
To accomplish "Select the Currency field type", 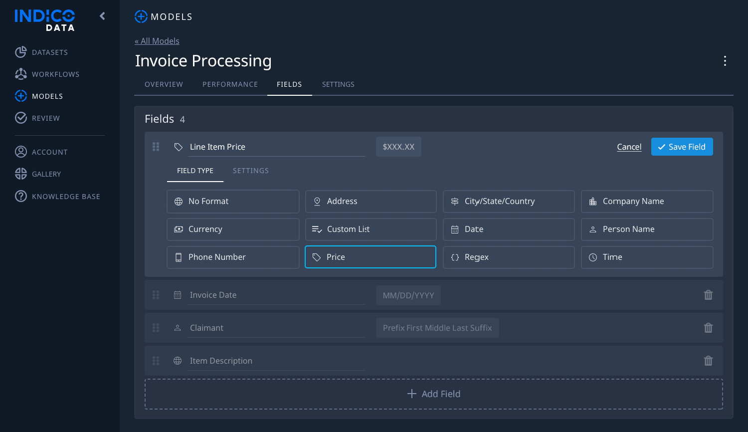I will (x=232, y=229).
